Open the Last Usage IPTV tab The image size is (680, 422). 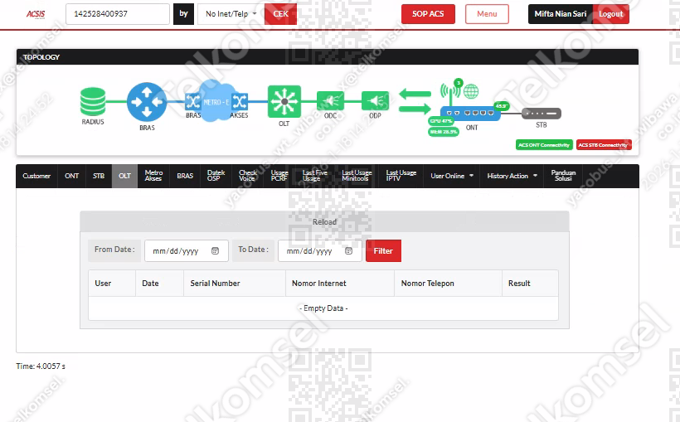coord(401,176)
